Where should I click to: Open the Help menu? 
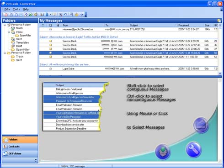(x=26, y=9)
